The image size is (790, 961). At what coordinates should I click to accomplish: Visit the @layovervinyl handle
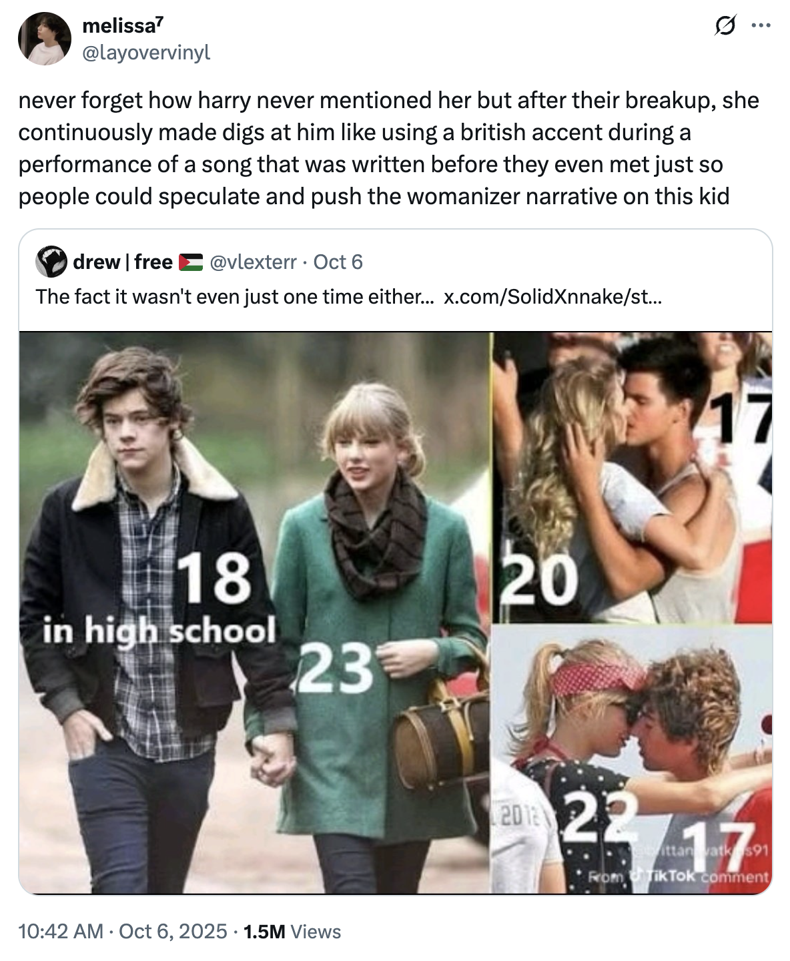pyautogui.click(x=146, y=52)
